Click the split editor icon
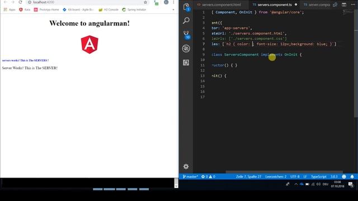 click(x=344, y=4)
